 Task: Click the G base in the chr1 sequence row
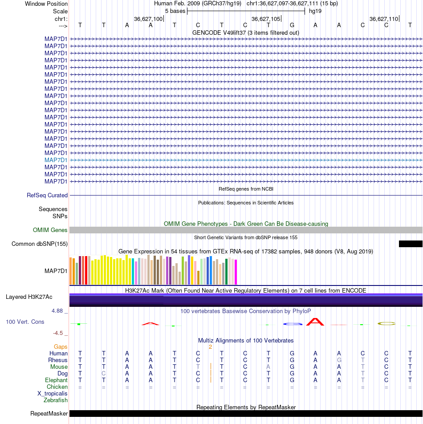pyautogui.click(x=292, y=25)
